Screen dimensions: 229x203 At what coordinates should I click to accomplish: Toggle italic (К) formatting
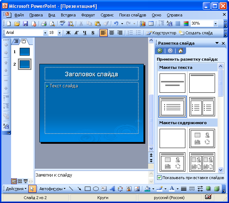coord(76,32)
